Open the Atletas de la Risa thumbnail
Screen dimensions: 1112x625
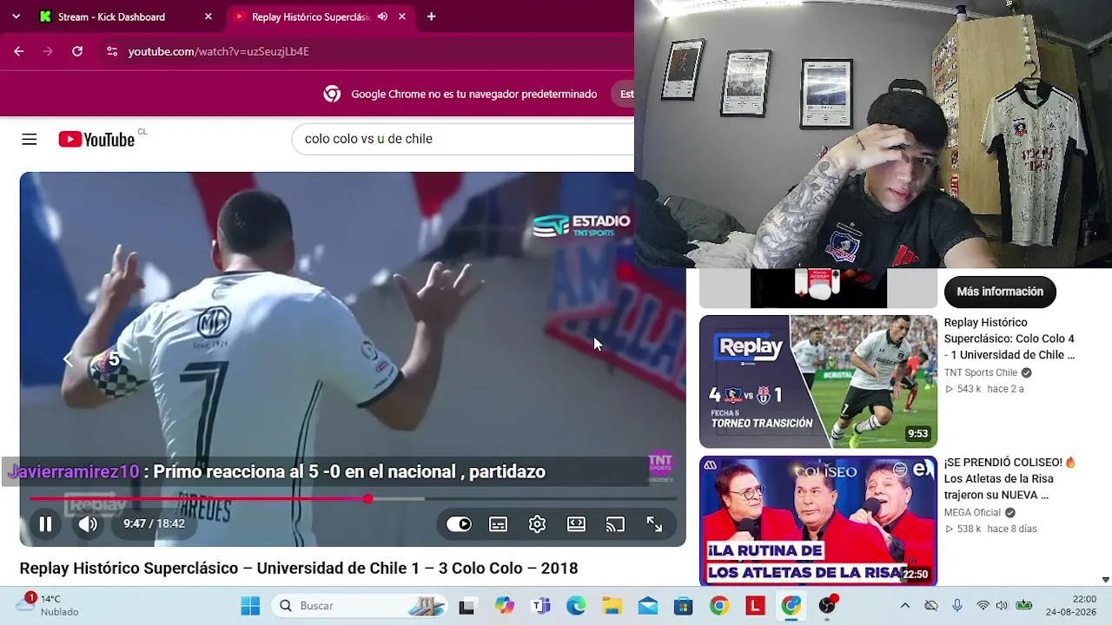pyautogui.click(x=818, y=521)
